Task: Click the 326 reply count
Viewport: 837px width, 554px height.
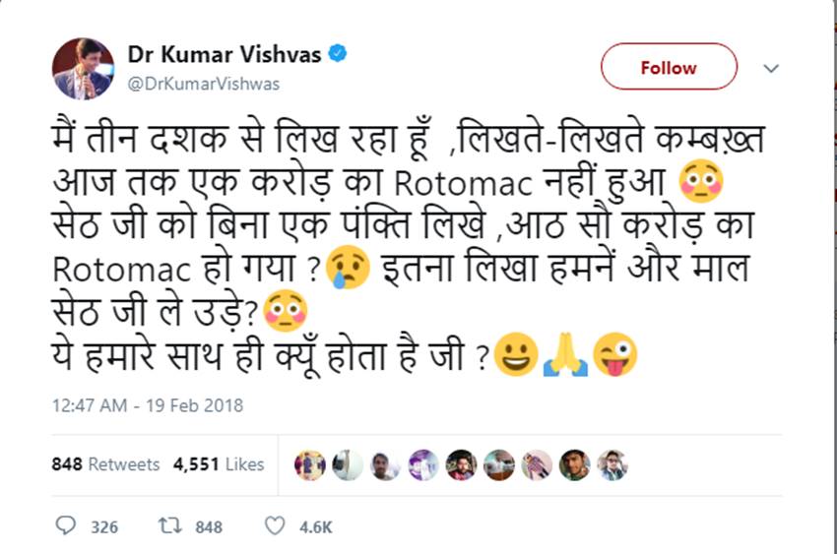Action: (104, 527)
